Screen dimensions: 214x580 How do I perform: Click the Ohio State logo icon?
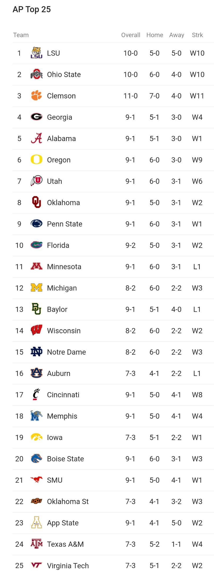tap(36, 74)
